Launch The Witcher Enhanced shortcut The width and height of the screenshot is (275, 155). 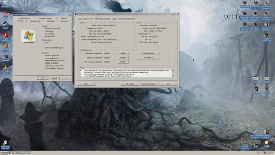256,15
